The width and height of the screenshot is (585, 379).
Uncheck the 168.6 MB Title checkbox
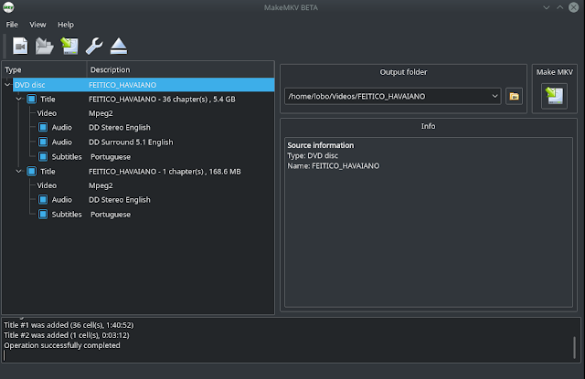point(32,171)
